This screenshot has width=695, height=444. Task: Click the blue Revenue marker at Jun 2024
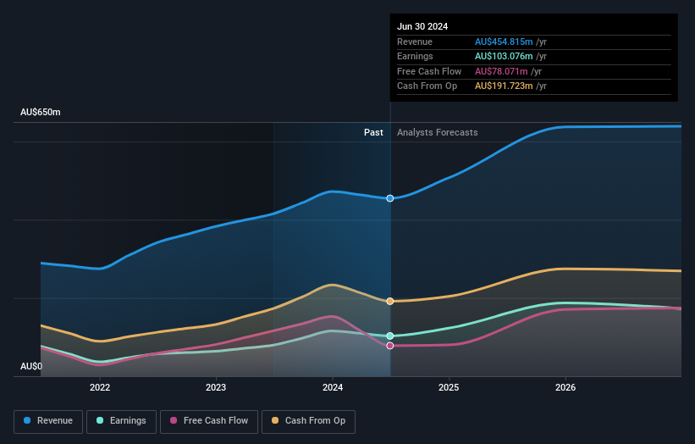pyautogui.click(x=390, y=198)
